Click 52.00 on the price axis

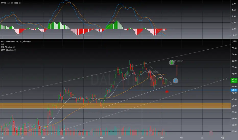pos(234,61)
